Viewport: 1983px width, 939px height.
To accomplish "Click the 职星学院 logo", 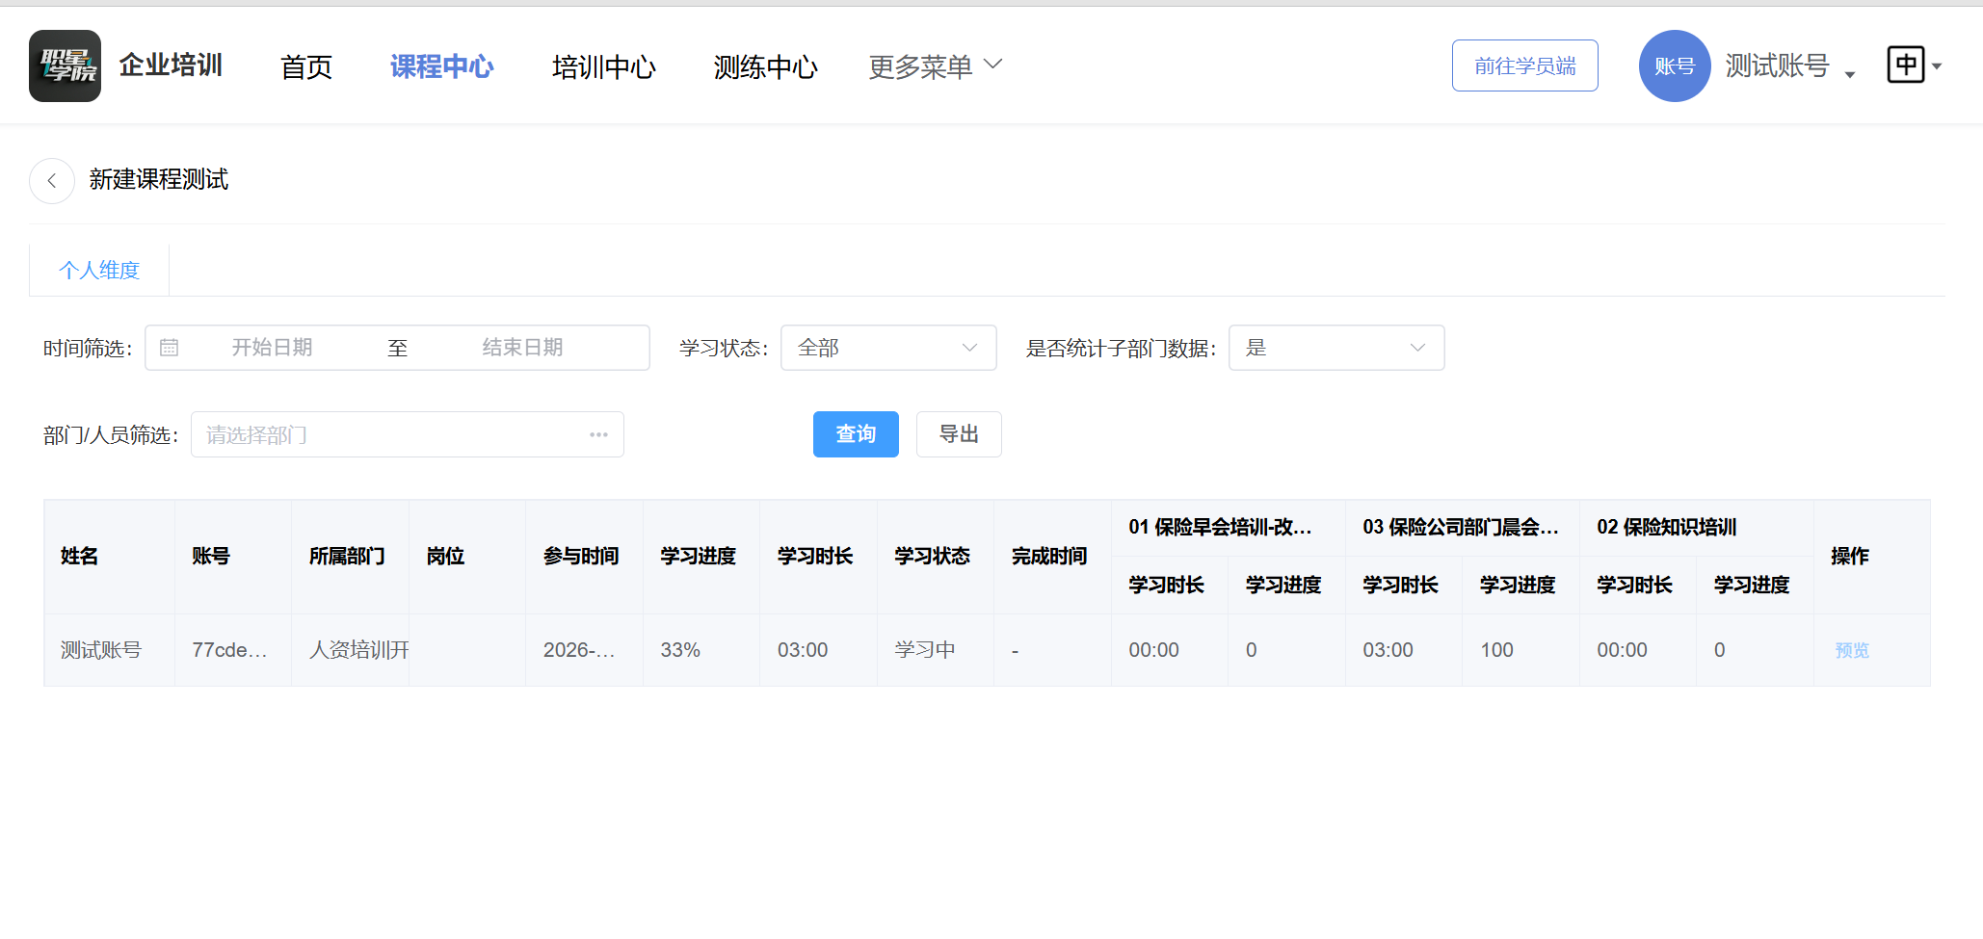I will (65, 65).
